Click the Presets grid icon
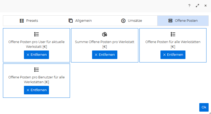 pos(22,21)
